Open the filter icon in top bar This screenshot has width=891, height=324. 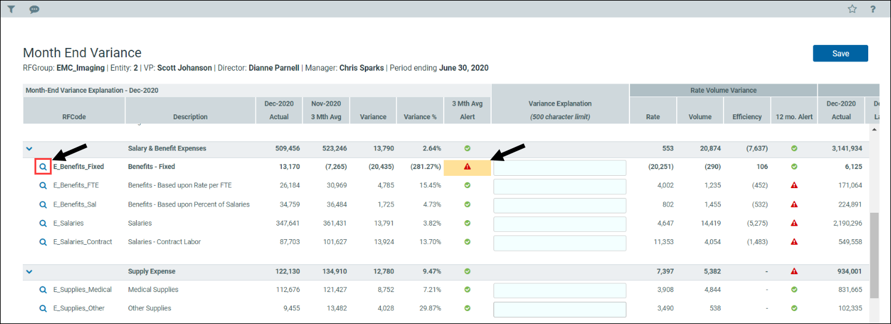11,9
